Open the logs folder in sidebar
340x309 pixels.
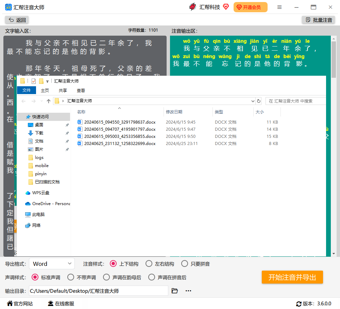(x=39, y=158)
